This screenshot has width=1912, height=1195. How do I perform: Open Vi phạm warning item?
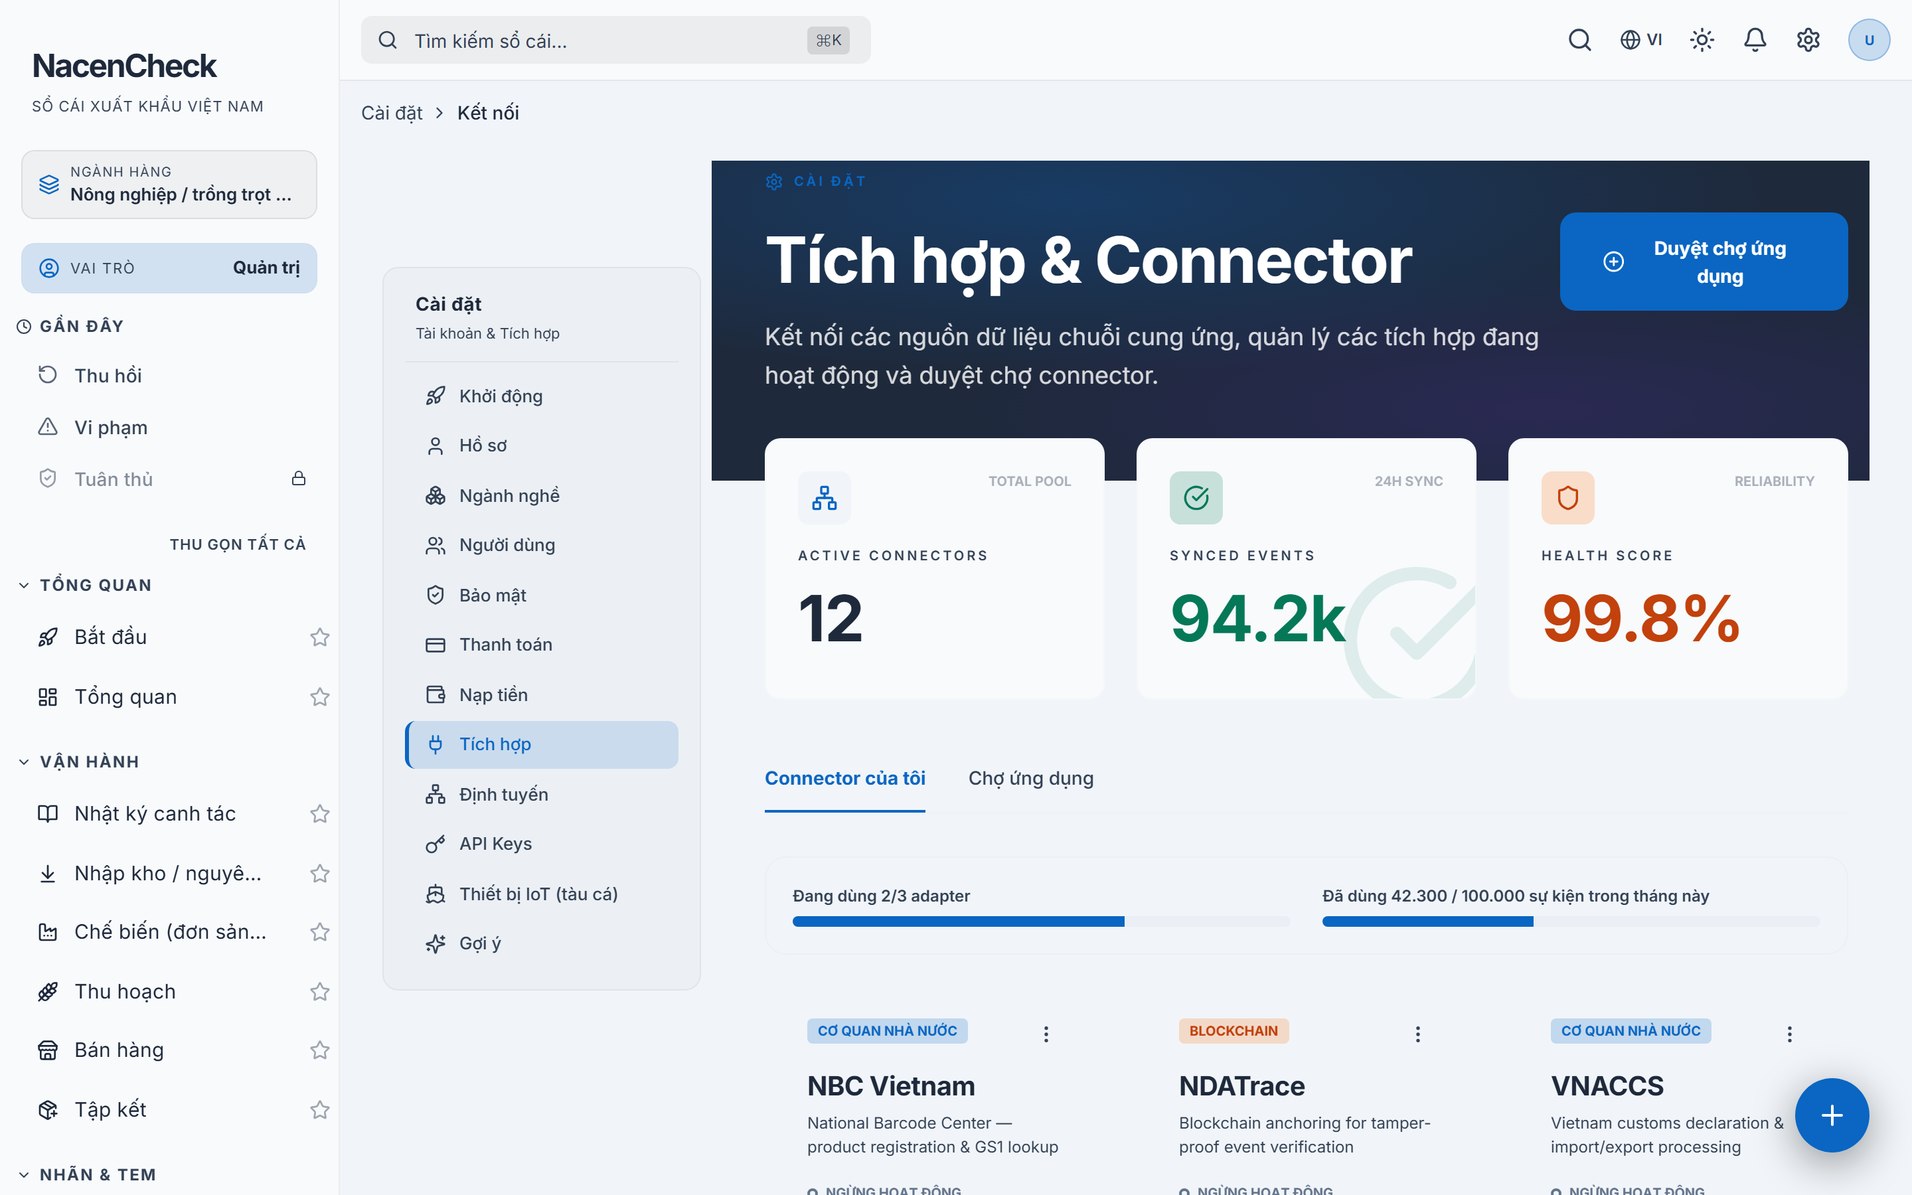click(169, 428)
